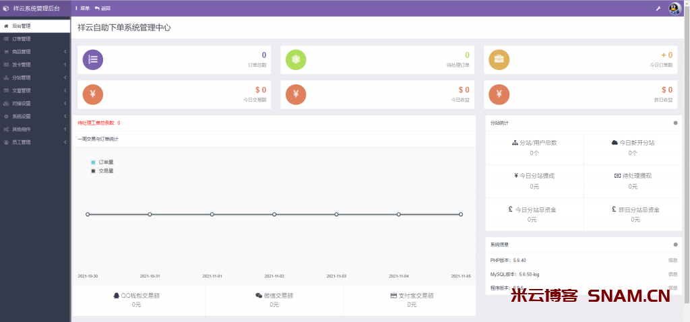Screen dimensions: 690x322
Task: Click the green pending orders cube icon
Action: 296,59
